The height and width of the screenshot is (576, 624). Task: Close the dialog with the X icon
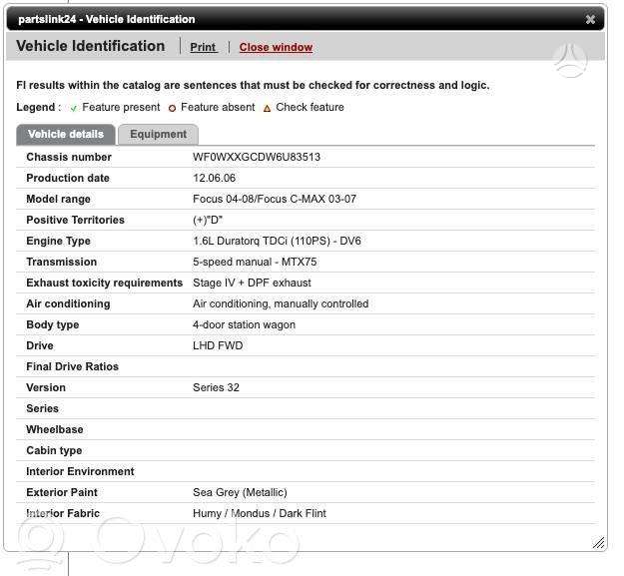tap(590, 19)
